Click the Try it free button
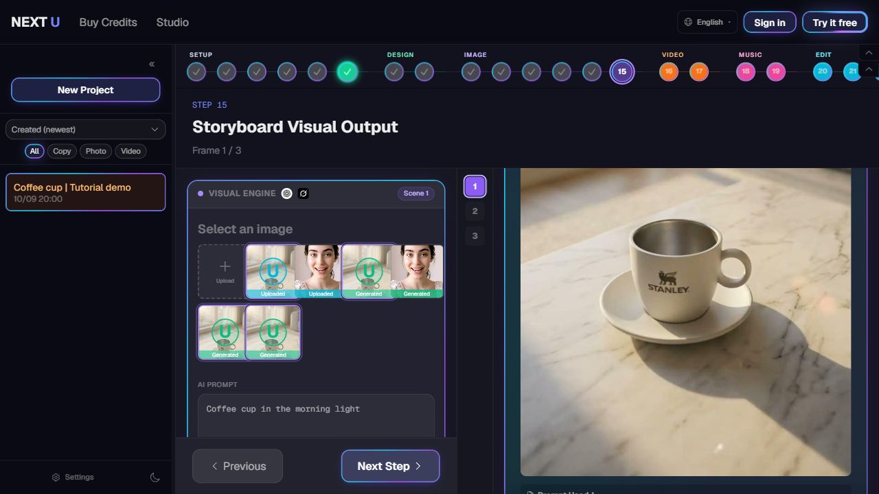 pyautogui.click(x=834, y=22)
